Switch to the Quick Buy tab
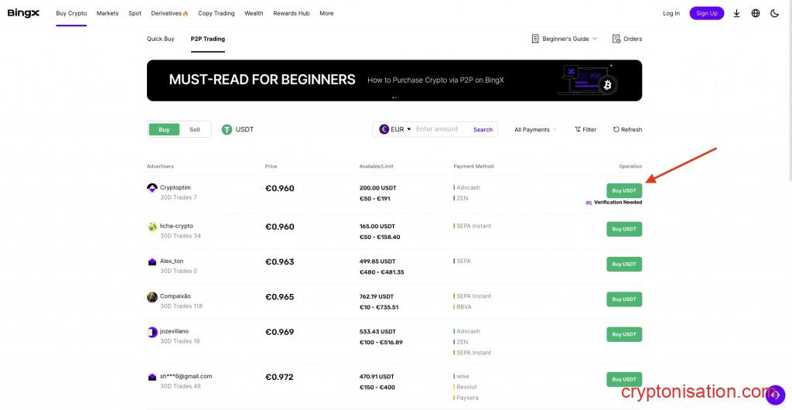Viewport: 792px width, 410px height. tap(161, 39)
